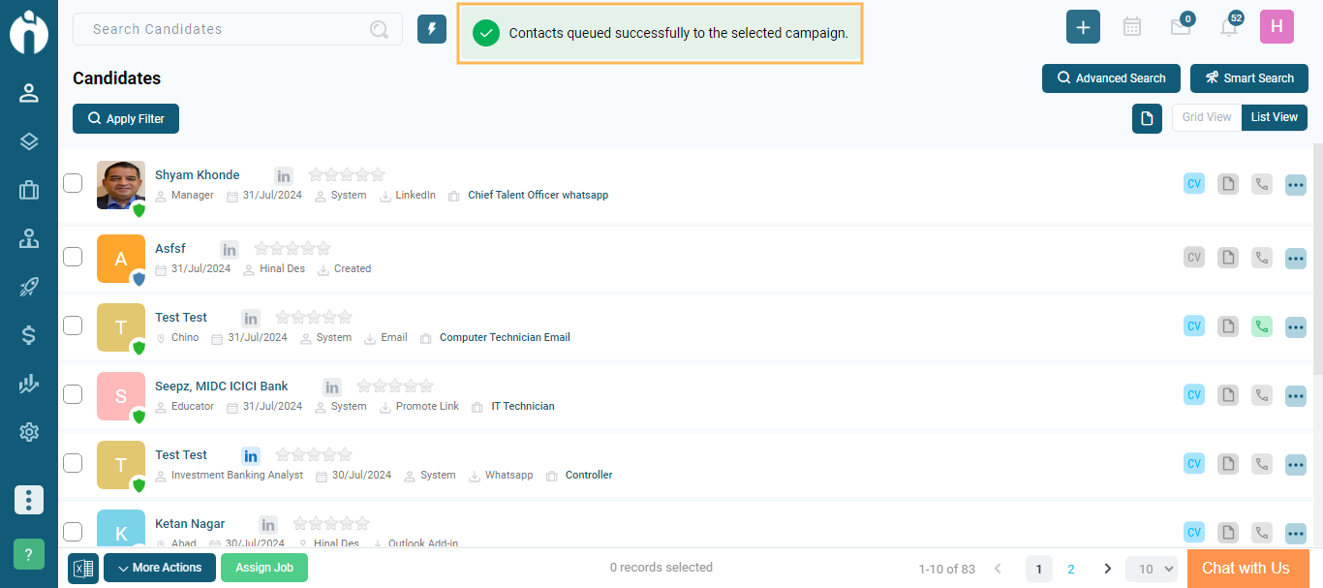Switch to Grid View
The height and width of the screenshot is (588, 1323).
coord(1206,117)
